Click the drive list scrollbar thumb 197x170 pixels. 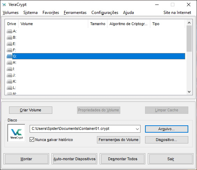189,39
